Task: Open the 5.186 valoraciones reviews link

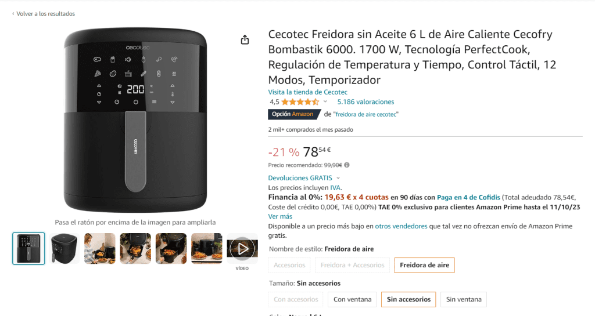Action: click(366, 102)
